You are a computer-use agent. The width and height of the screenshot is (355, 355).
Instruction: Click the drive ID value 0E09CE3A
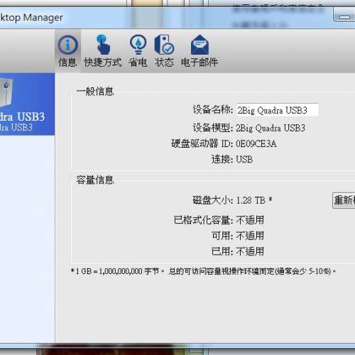tap(256, 143)
